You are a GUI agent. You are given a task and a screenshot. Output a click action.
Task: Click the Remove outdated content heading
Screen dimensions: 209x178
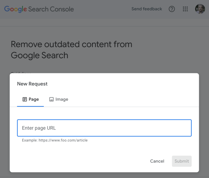tap(72, 44)
